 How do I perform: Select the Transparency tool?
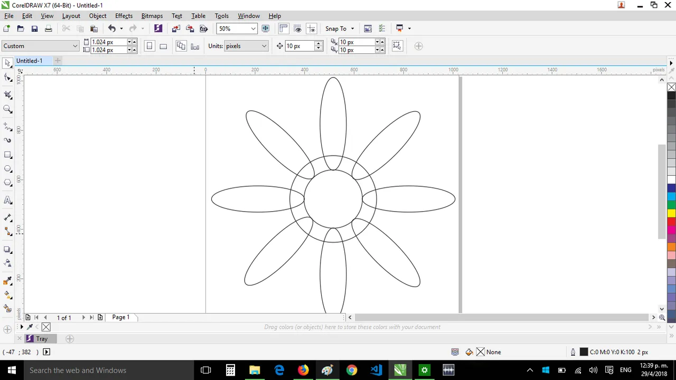pos(7,263)
